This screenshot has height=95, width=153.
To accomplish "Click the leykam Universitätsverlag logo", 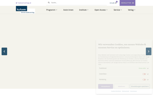I will (25, 10).
